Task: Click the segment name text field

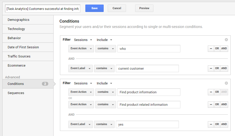Action: click(x=43, y=8)
